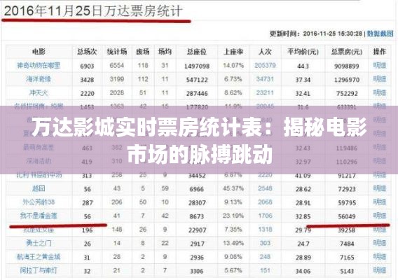Open the 外公芳龄38 movie link
398x280 pixels.
click(39, 202)
